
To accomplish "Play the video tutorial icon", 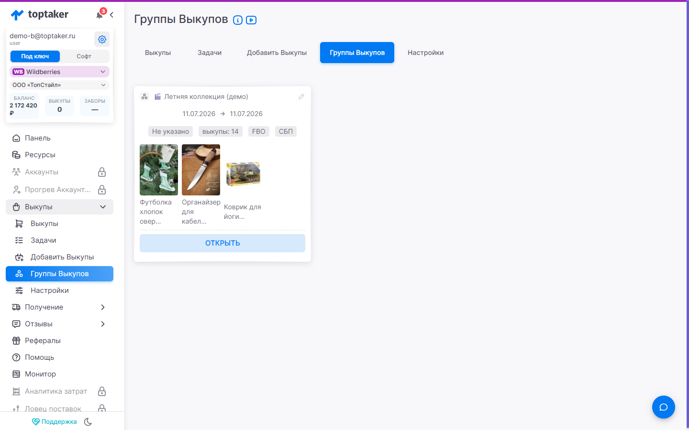I will 251,20.
